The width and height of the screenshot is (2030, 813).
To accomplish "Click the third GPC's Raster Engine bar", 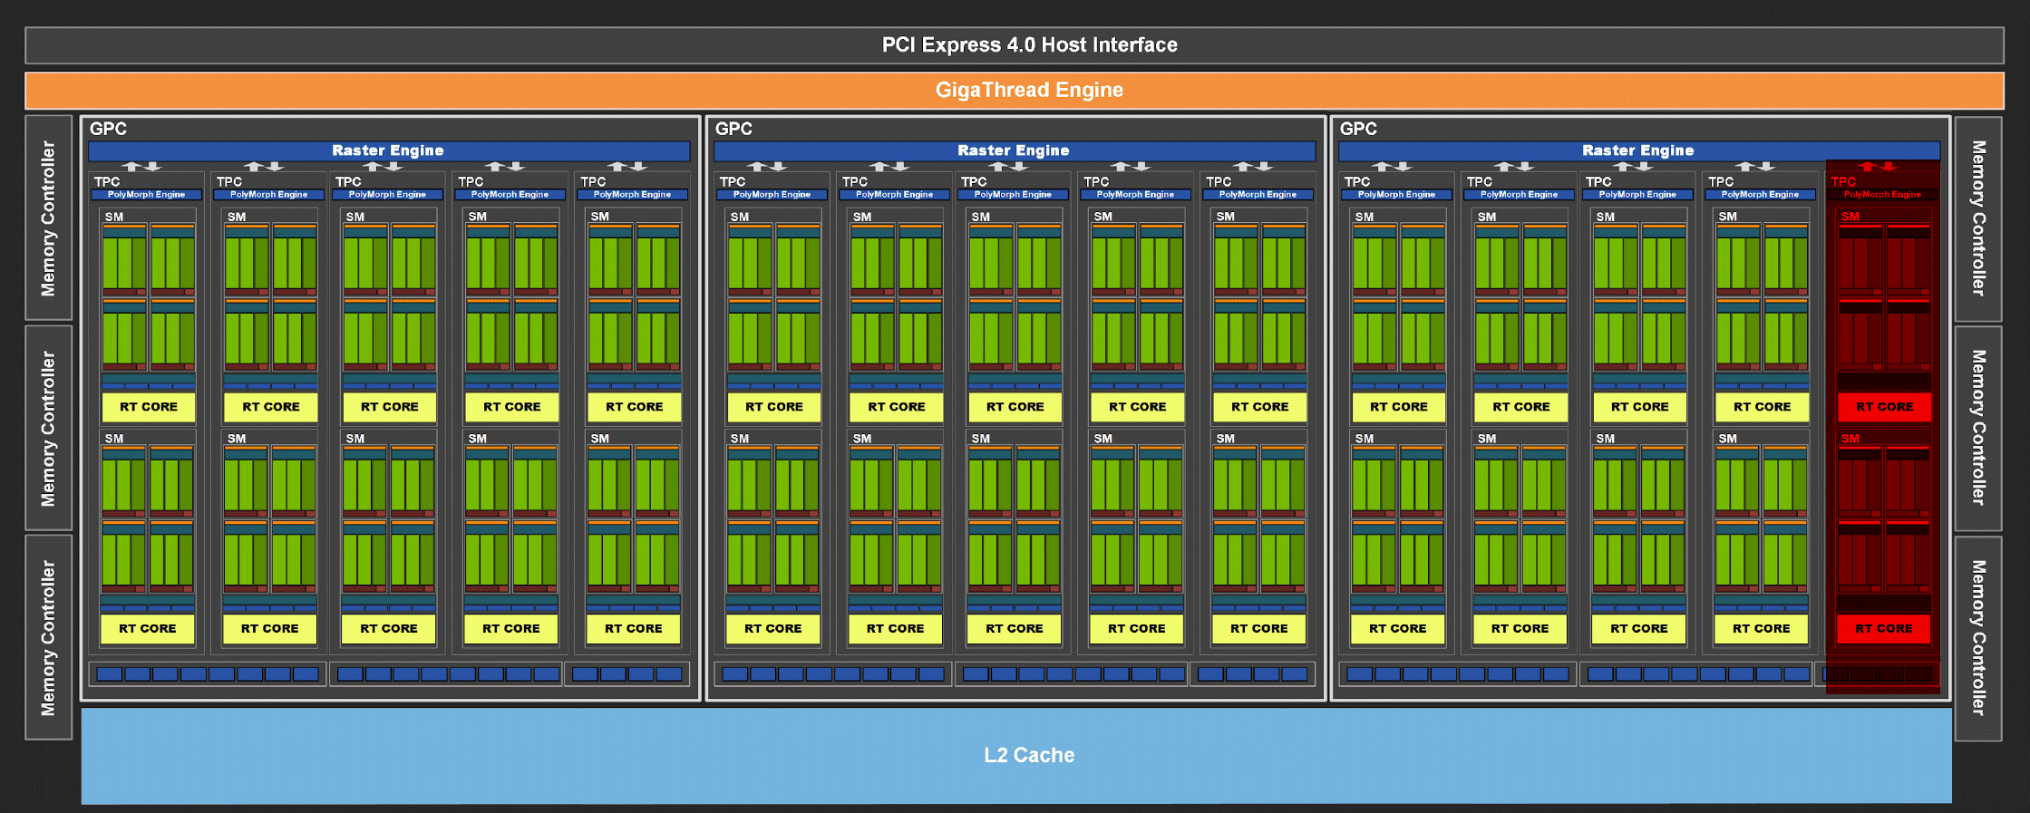I will [1639, 150].
